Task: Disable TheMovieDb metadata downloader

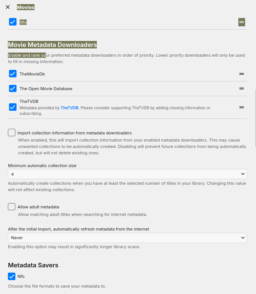Action: pyautogui.click(x=13, y=74)
